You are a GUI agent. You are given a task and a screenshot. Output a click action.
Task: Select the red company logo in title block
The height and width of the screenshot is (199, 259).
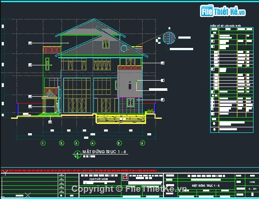[125, 177]
